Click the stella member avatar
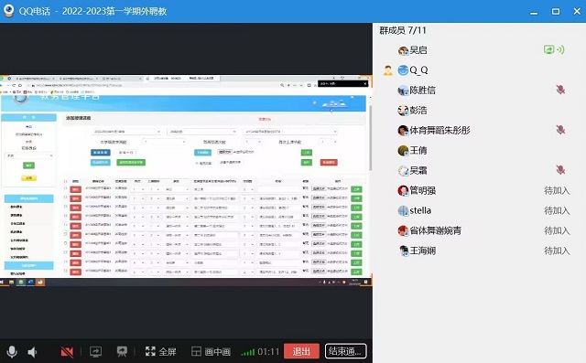Image resolution: width=586 pixels, height=363 pixels. (x=403, y=211)
